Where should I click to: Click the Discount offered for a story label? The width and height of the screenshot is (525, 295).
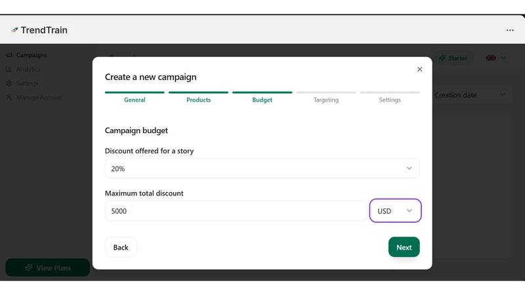150,151
